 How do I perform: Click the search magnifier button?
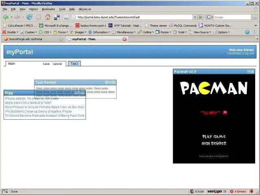click(254, 17)
